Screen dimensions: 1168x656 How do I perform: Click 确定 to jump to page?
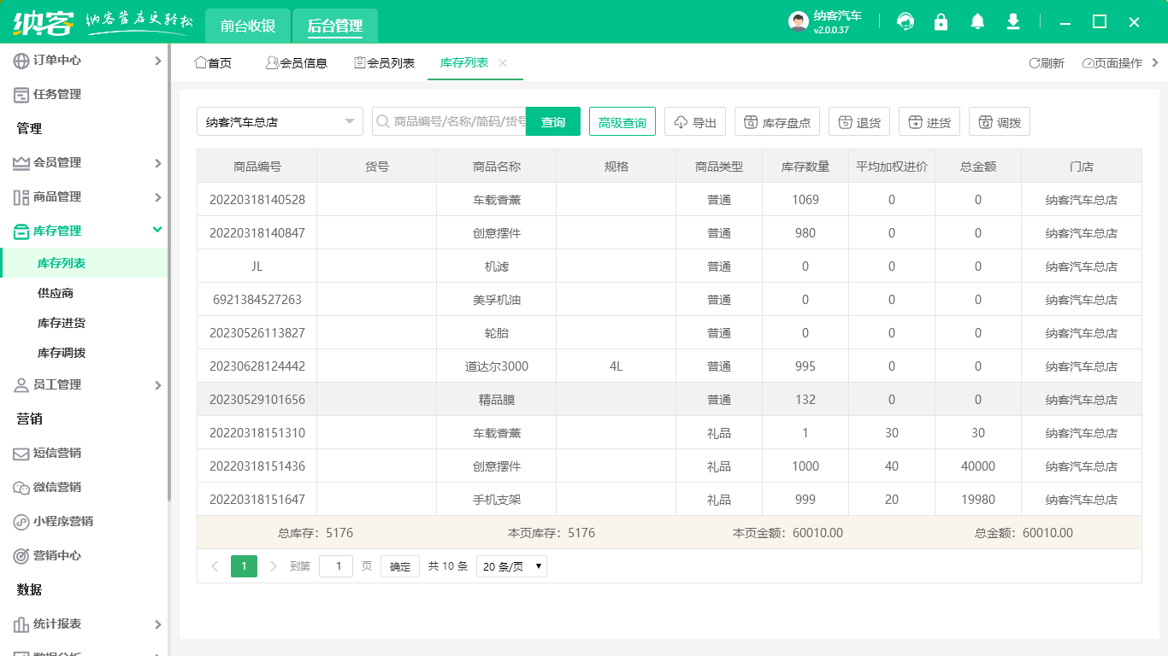click(399, 565)
